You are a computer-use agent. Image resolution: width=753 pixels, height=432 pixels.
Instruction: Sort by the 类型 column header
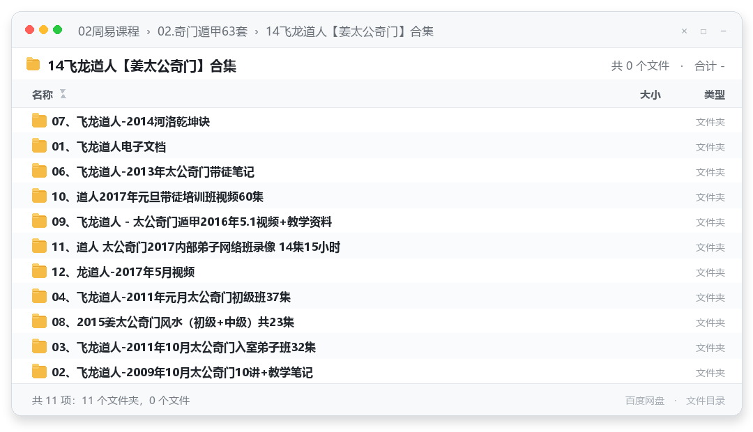coord(715,95)
